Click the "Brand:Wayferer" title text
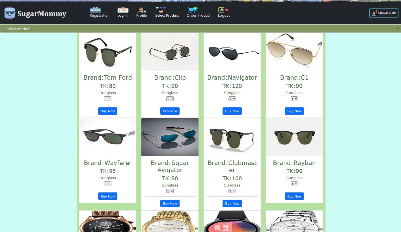The width and height of the screenshot is (401, 232). (x=108, y=163)
